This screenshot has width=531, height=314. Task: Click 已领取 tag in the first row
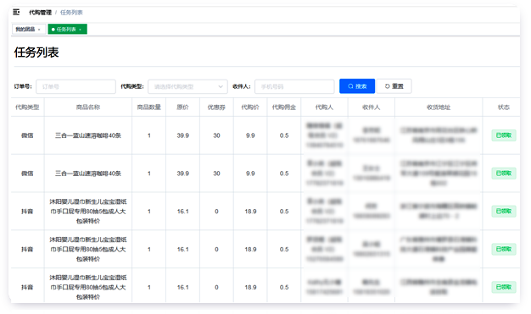(504, 135)
